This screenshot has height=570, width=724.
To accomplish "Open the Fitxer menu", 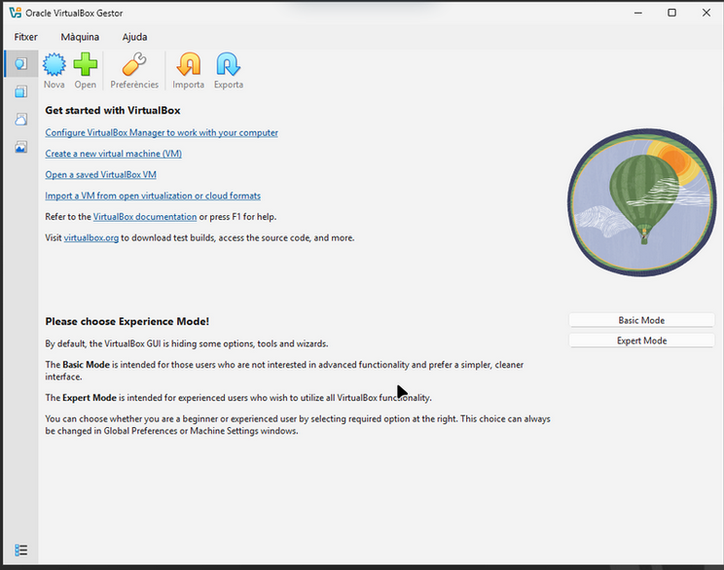I will (x=25, y=37).
